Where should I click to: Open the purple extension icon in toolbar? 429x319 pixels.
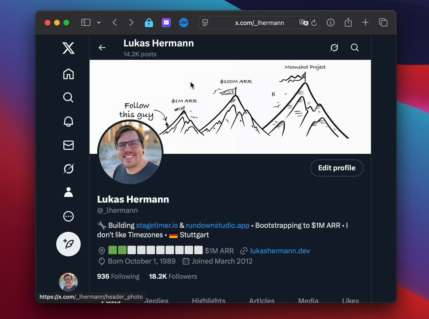click(166, 23)
